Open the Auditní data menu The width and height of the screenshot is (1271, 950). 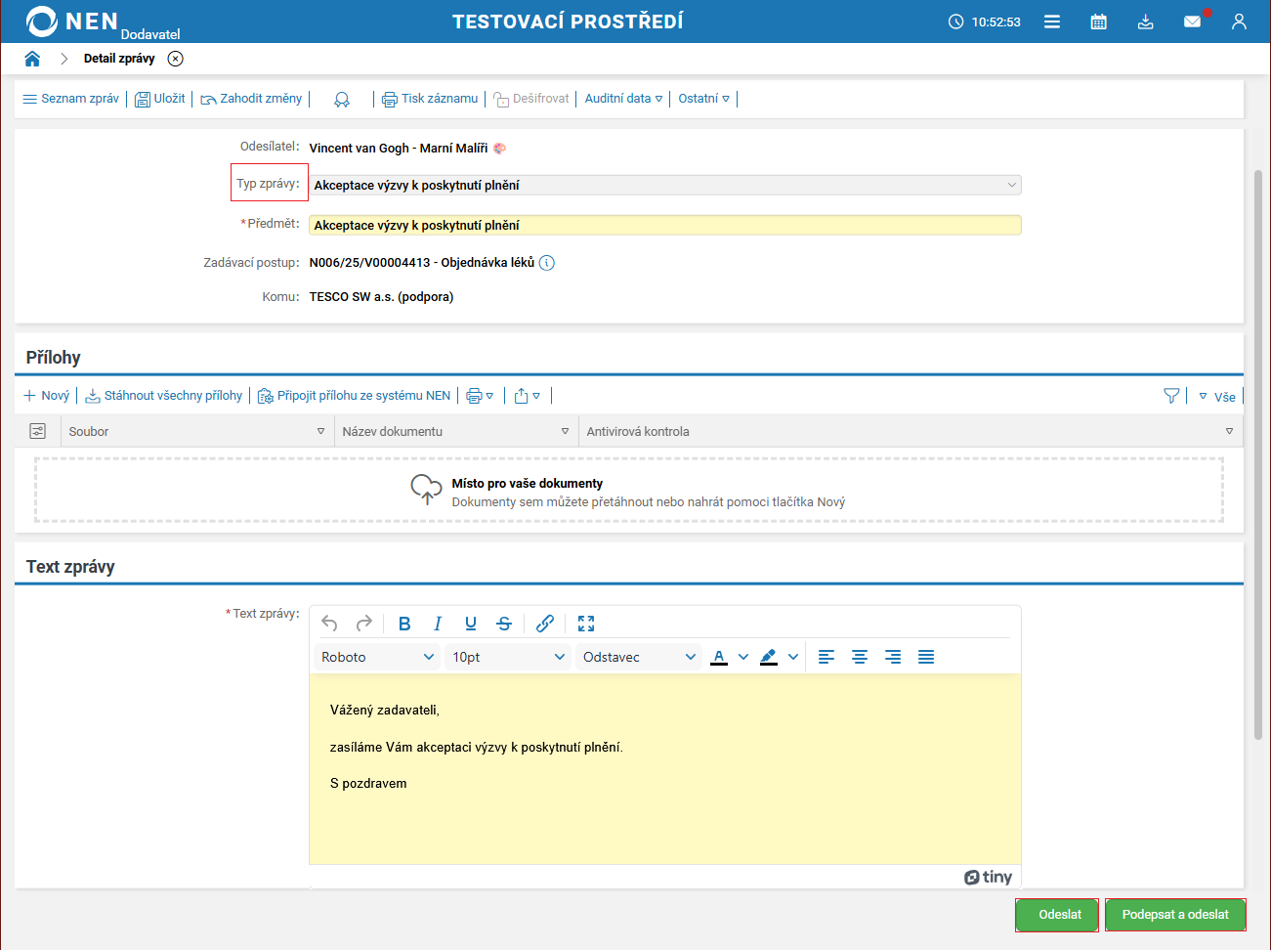pyautogui.click(x=623, y=99)
